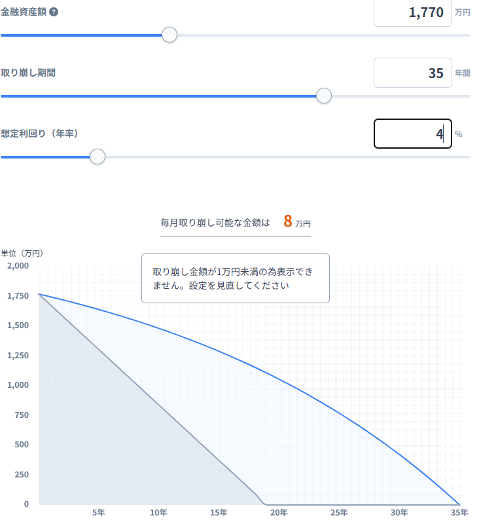
Task: Click the 10年 label on chart axis
Action: click(158, 513)
